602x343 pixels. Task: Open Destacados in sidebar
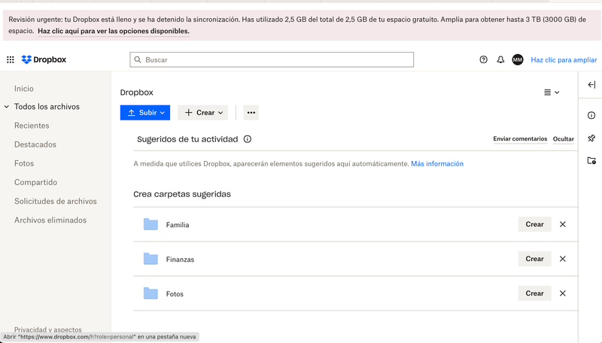(35, 144)
